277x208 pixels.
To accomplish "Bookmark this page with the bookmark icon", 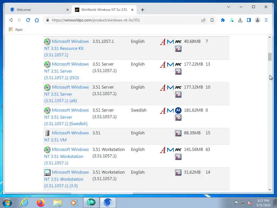I will click(x=212, y=20).
